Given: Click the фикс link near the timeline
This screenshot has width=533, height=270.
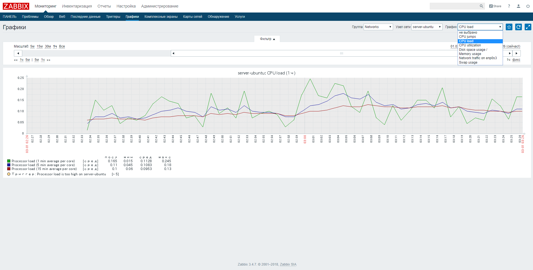Looking at the screenshot, I should pyautogui.click(x=517, y=60).
